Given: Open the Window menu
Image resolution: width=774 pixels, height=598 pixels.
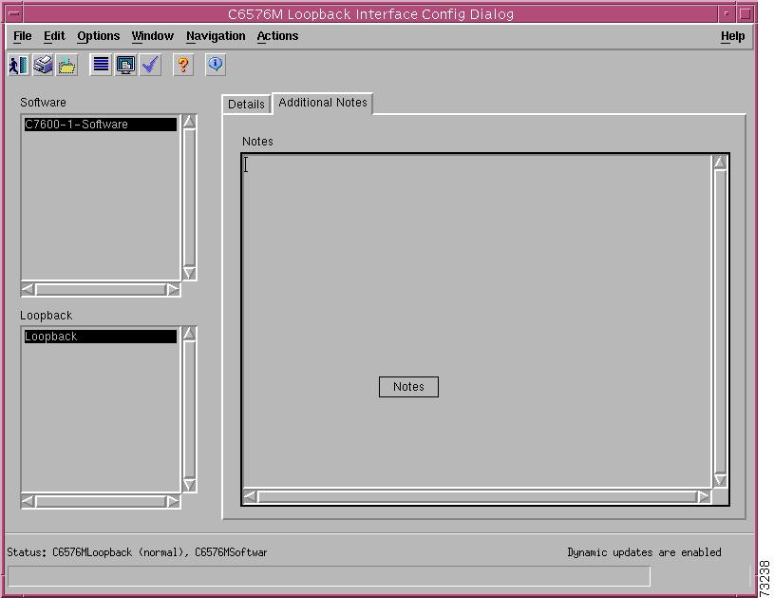Looking at the screenshot, I should coord(153,36).
